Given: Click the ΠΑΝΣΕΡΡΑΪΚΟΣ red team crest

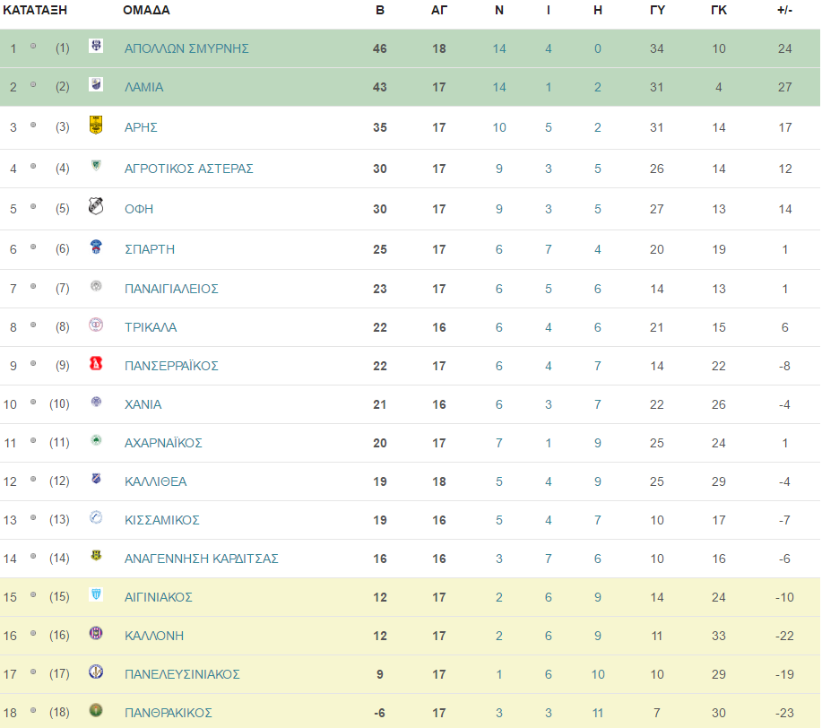Looking at the screenshot, I should (96, 363).
